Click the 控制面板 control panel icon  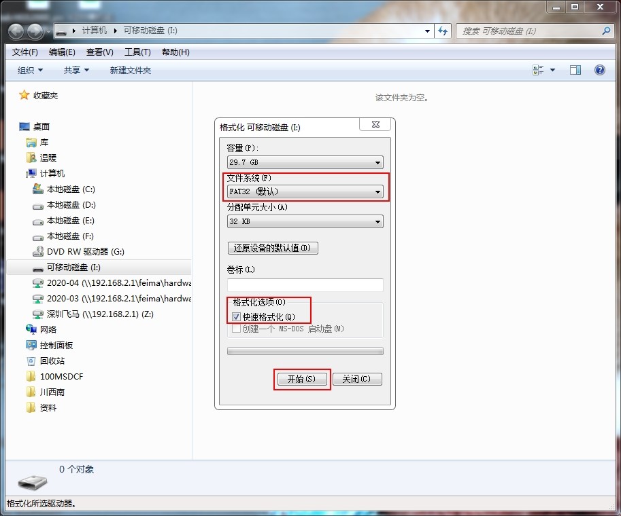click(x=31, y=345)
